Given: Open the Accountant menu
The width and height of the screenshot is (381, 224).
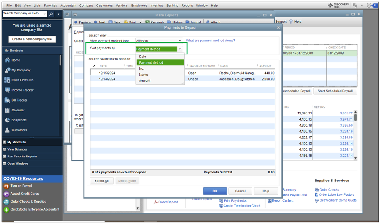Looking at the screenshot, I should pyautogui.click(x=68, y=5).
